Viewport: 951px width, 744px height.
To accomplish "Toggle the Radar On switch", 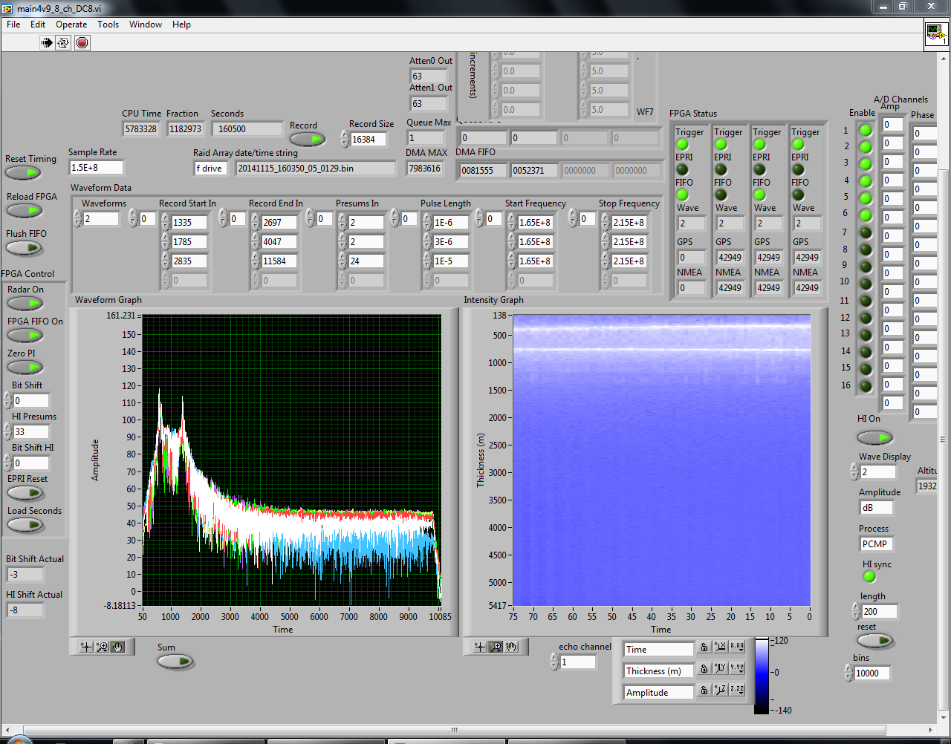I will tap(25, 304).
